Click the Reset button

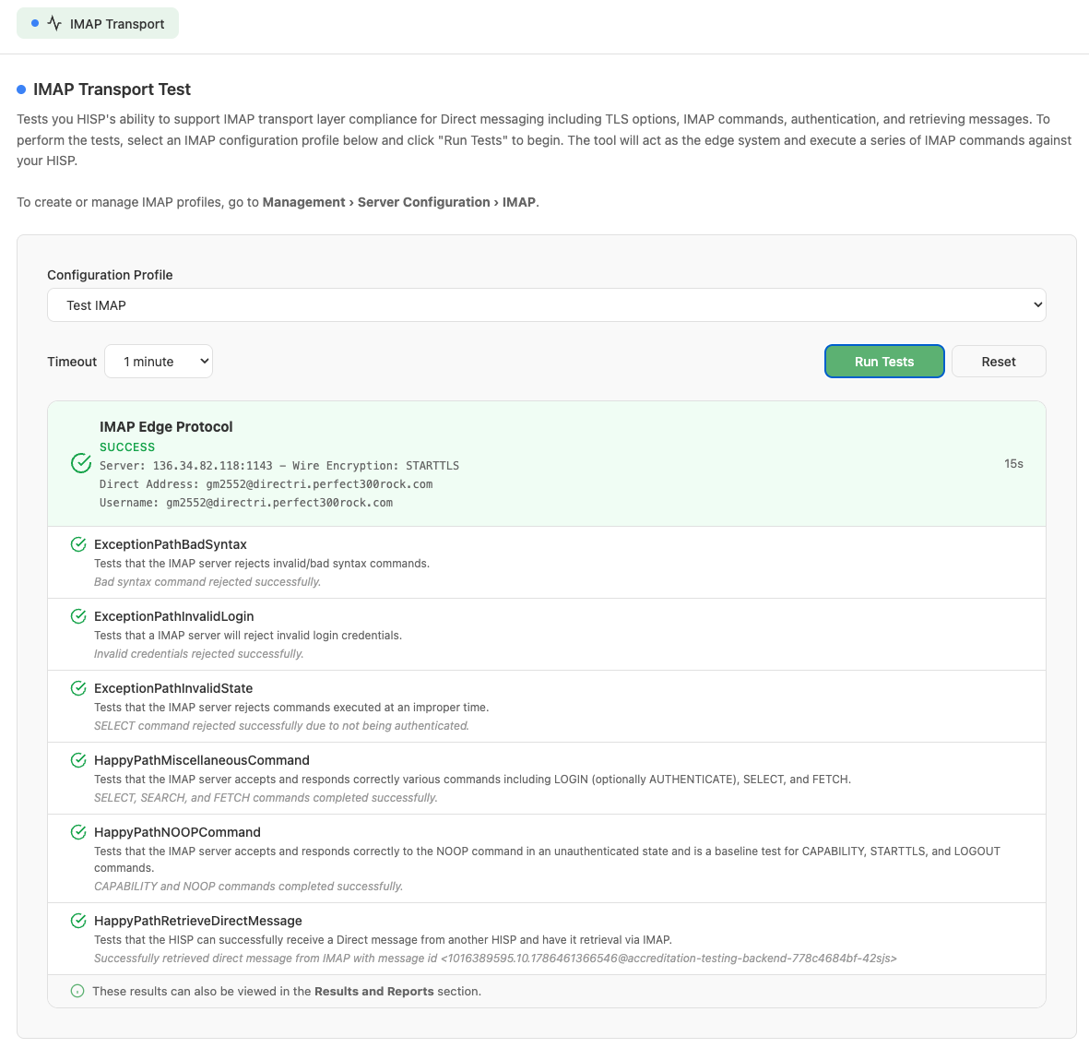pyautogui.click(x=998, y=362)
